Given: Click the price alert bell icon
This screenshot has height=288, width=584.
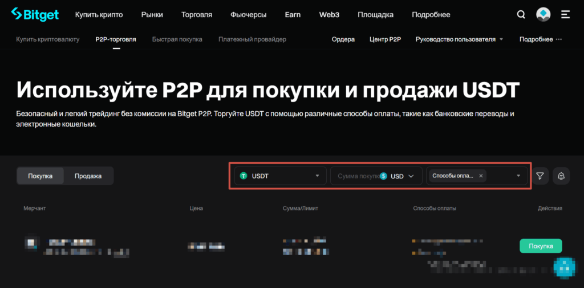Looking at the screenshot, I should coord(561,176).
